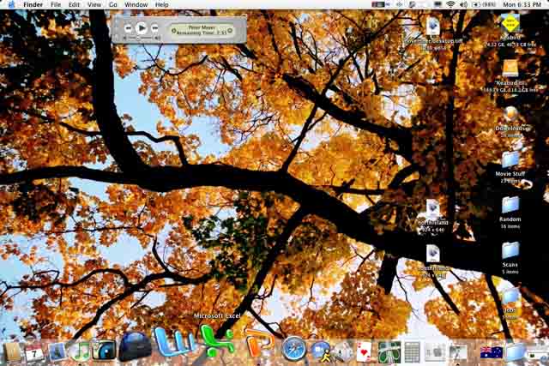Click the previous track button in mini player

[x=129, y=28]
